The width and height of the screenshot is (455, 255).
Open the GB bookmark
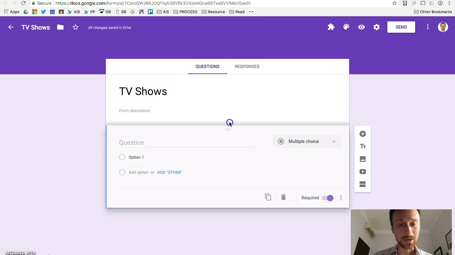click(x=105, y=12)
